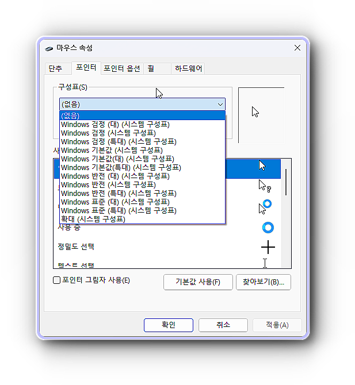Choose (없음) in the scheme list
The height and width of the screenshot is (385, 355).
142,115
